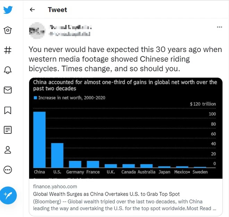Open the tweet's three-dot options menu
Viewport: 229px width, 217px height.
tap(219, 27)
